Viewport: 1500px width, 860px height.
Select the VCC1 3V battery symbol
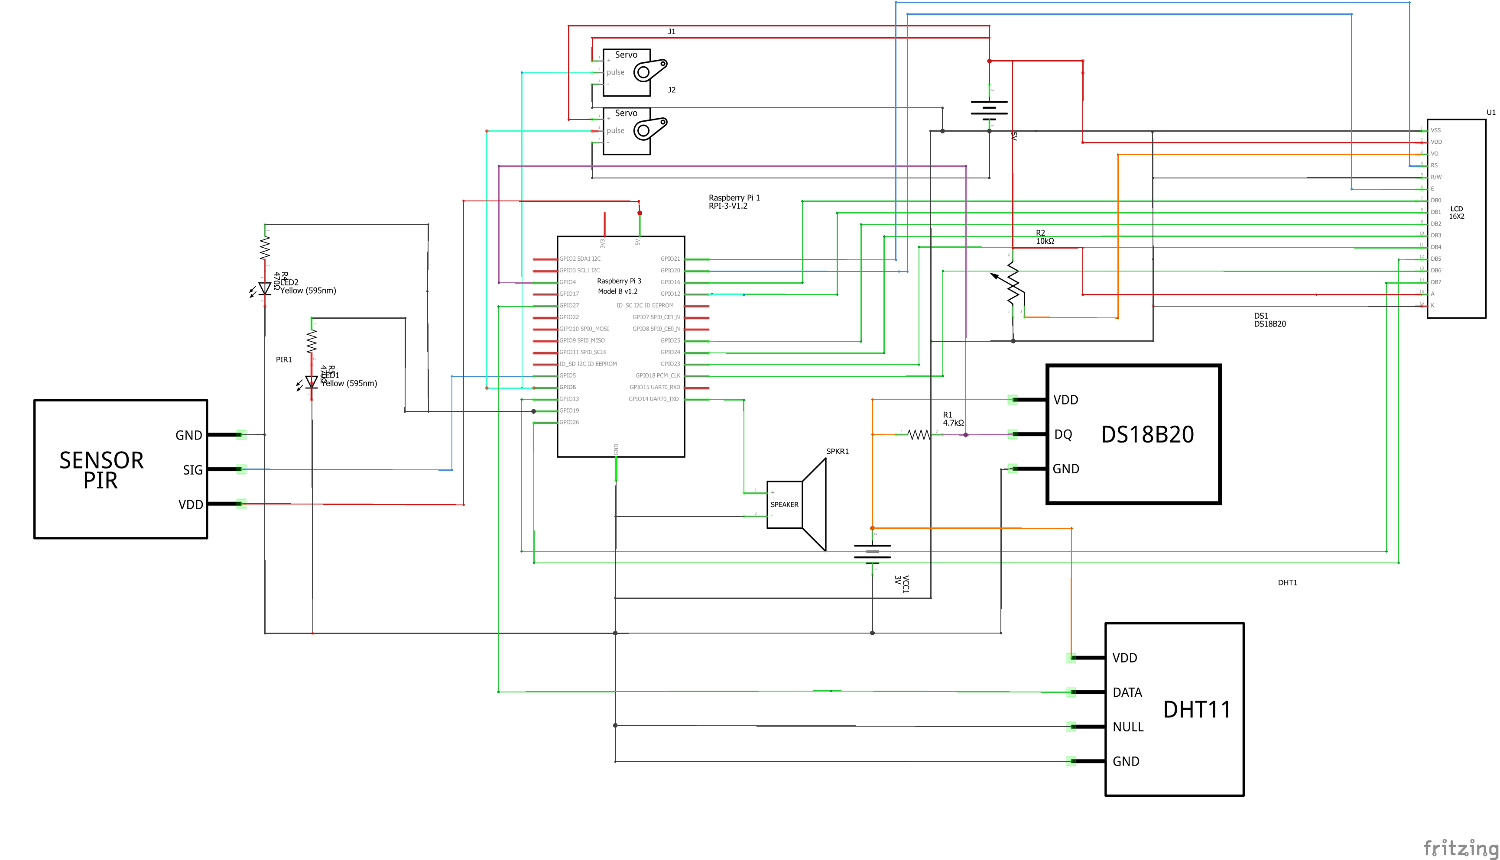(x=873, y=555)
